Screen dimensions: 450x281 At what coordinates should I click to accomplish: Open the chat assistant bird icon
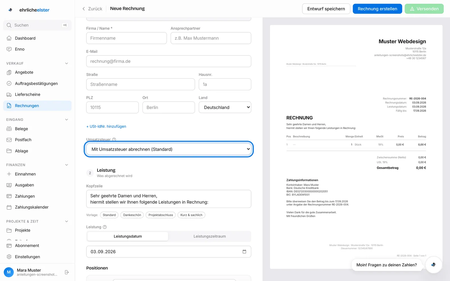[x=433, y=265]
